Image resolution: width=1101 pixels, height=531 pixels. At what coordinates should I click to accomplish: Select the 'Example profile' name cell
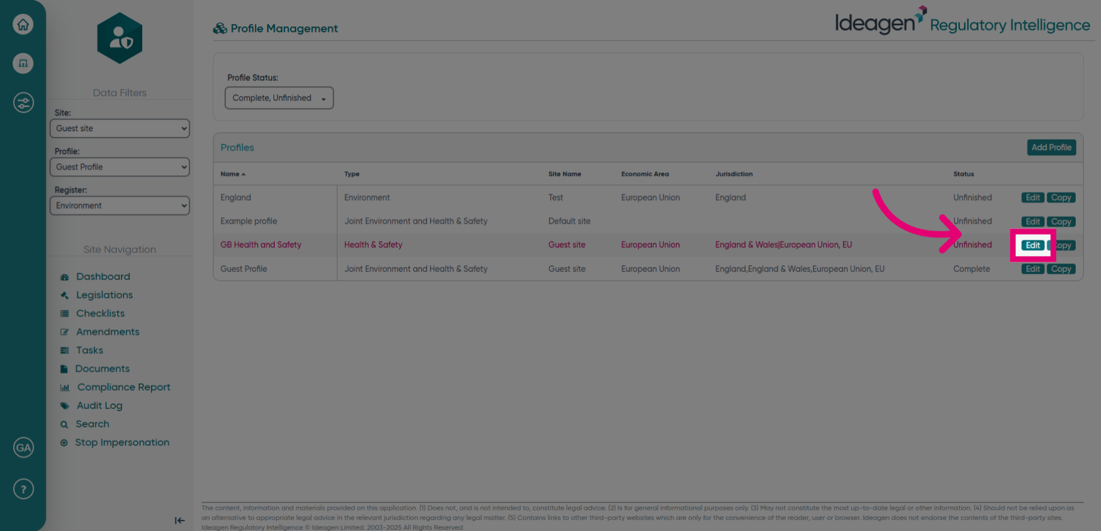point(248,221)
